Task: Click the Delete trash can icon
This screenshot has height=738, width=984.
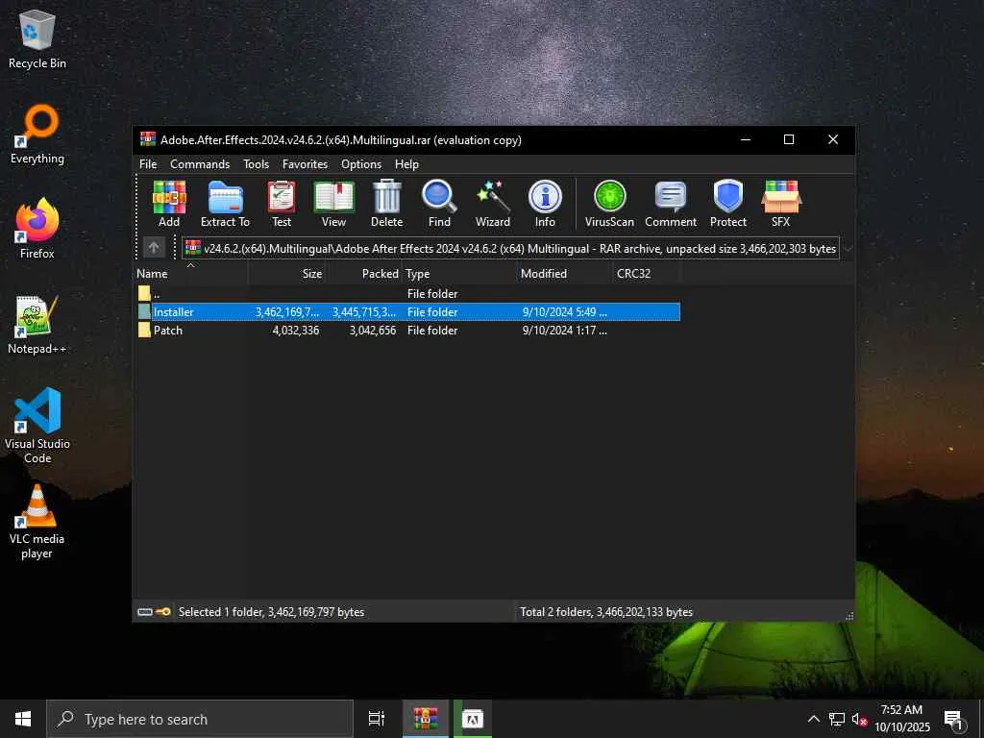Action: coord(386,204)
